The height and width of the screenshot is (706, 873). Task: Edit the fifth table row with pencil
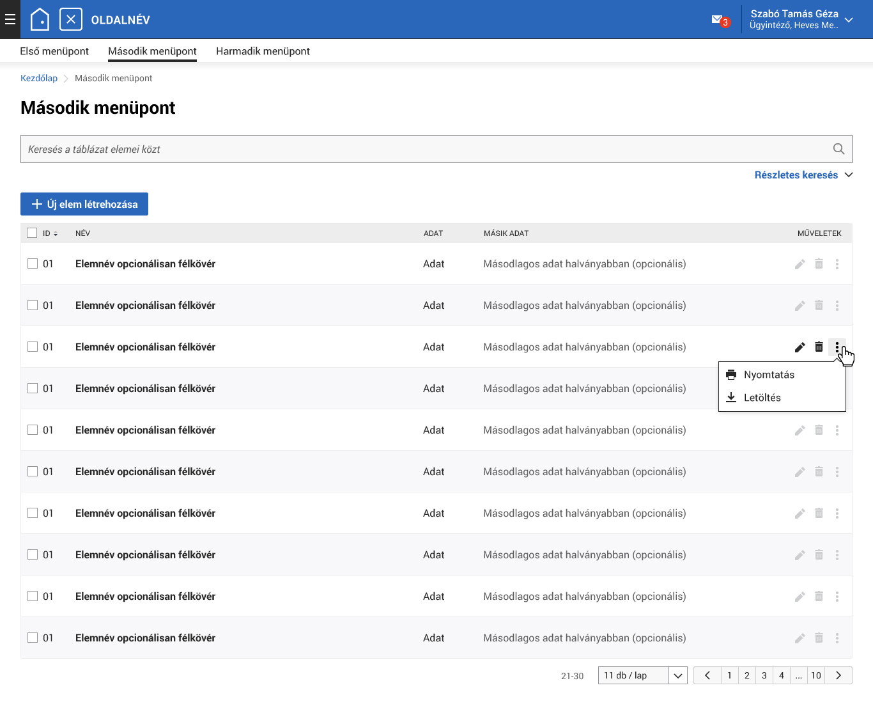(x=800, y=430)
